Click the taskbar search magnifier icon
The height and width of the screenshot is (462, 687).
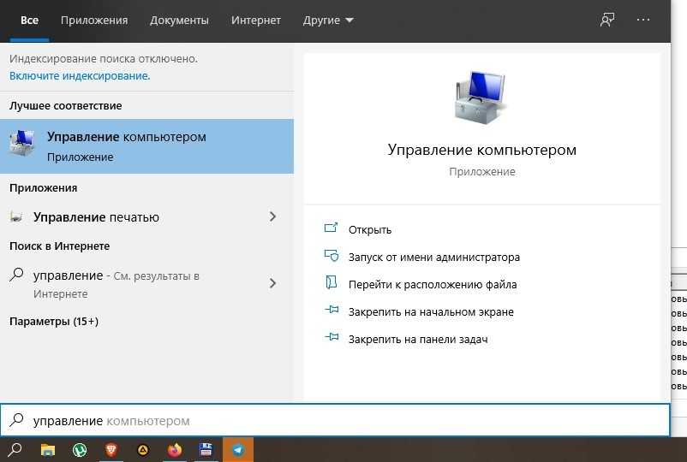15,450
